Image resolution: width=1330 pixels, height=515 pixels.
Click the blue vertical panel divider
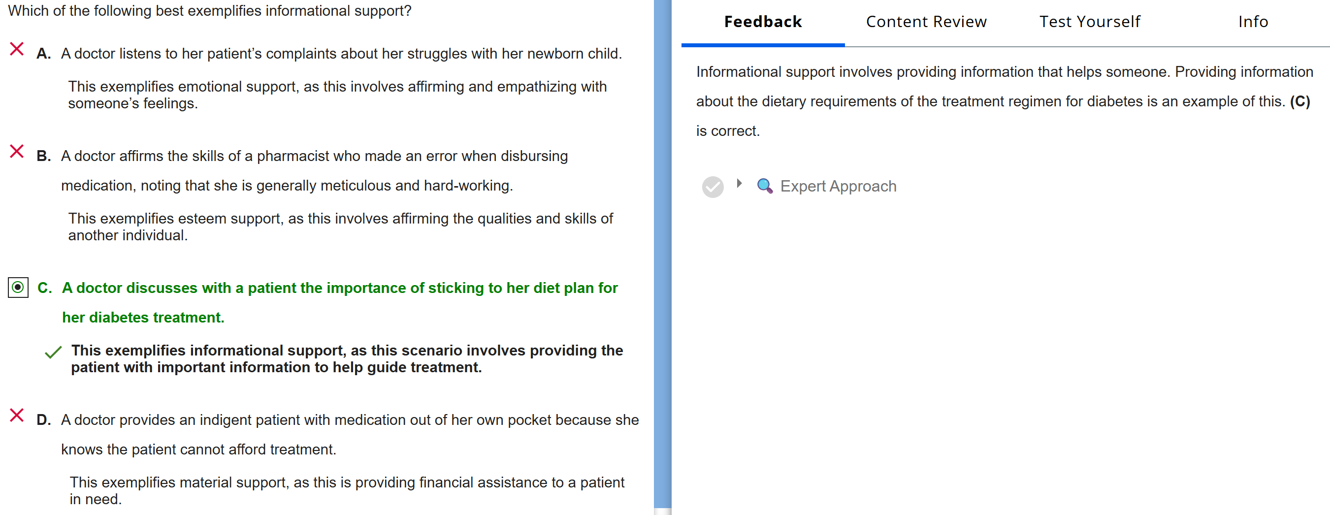point(662,257)
